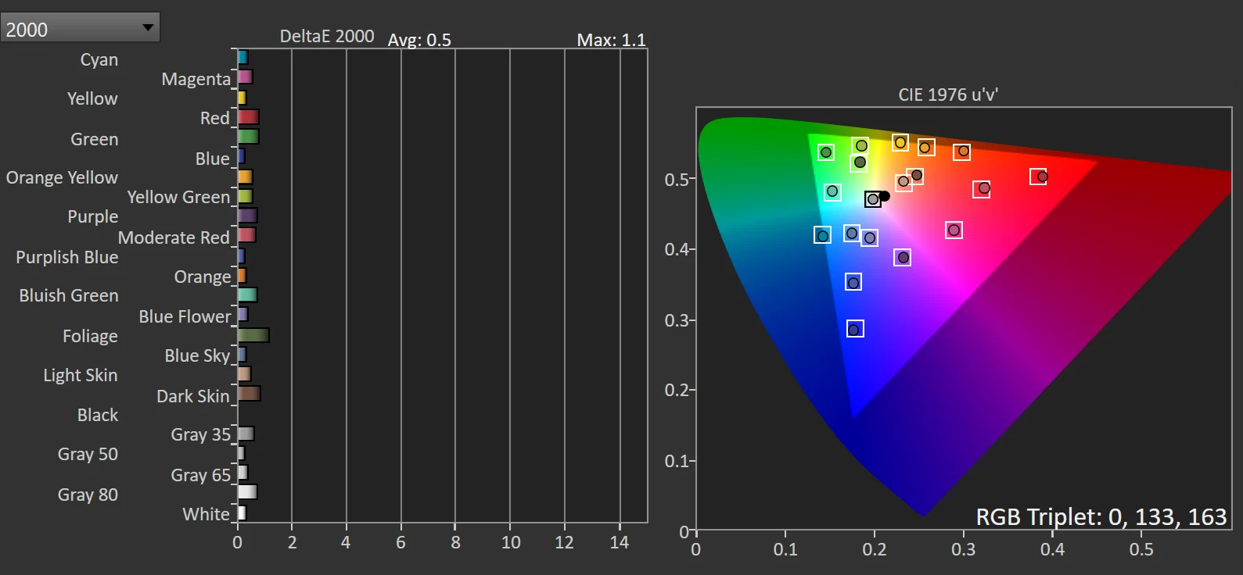The height and width of the screenshot is (575, 1243).
Task: Click the dropdown arrow beside 2000
Action: click(148, 28)
